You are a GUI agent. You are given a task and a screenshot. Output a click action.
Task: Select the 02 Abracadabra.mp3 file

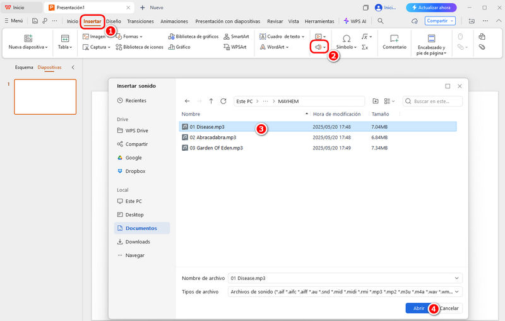point(213,137)
